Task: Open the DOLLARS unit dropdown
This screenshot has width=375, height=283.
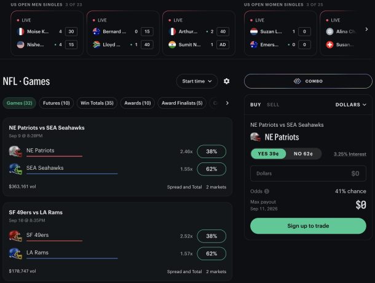Action: (x=351, y=105)
